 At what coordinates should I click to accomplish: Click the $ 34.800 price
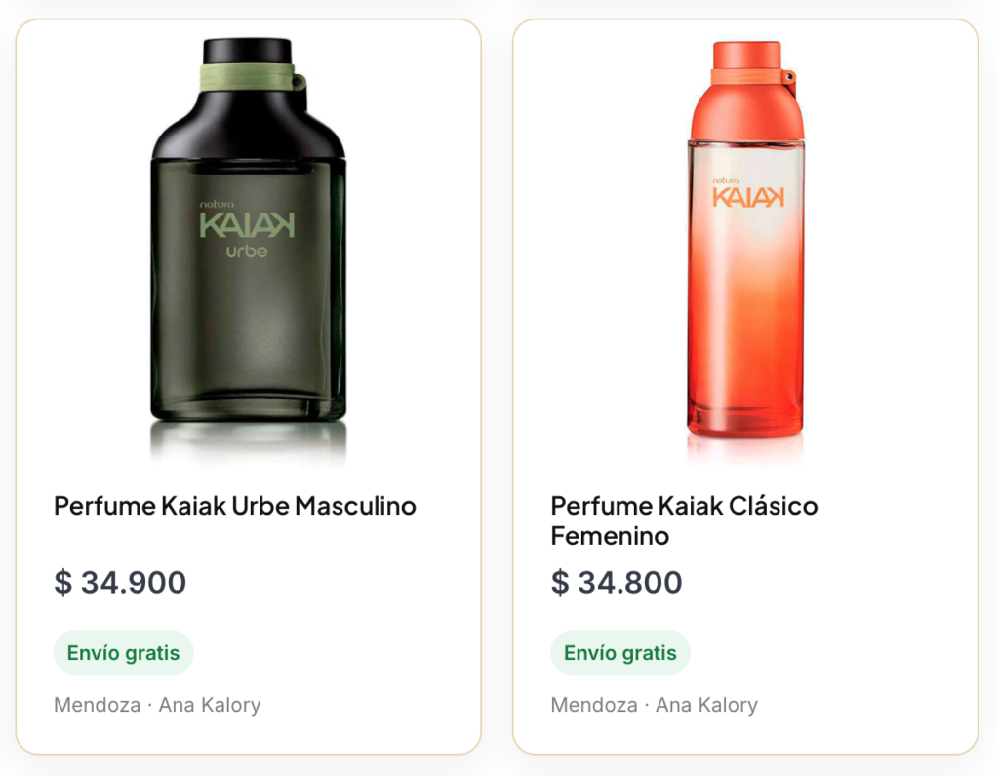[x=617, y=583]
